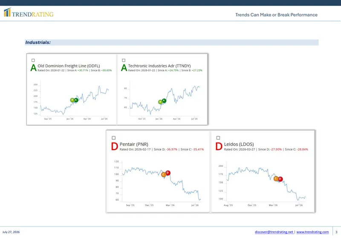This screenshot has height=241, width=341.
Task: Tick the Old Dominion Freight Line checkbox
Action: [x=33, y=60]
